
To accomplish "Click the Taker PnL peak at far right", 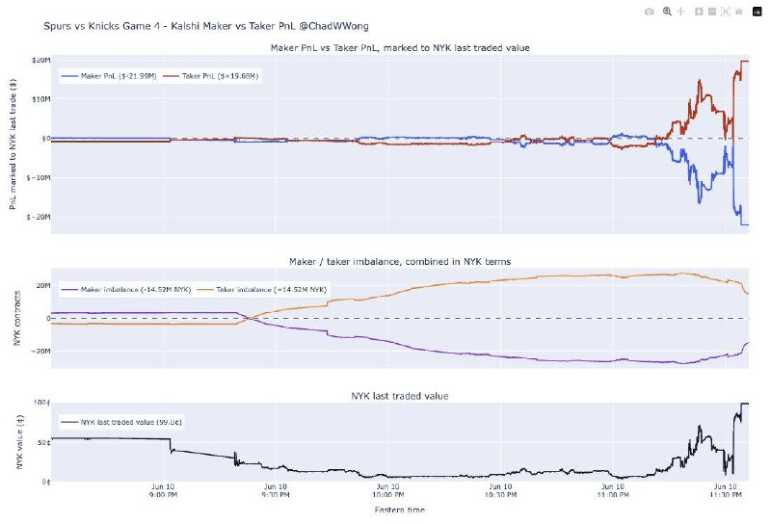I will (744, 62).
